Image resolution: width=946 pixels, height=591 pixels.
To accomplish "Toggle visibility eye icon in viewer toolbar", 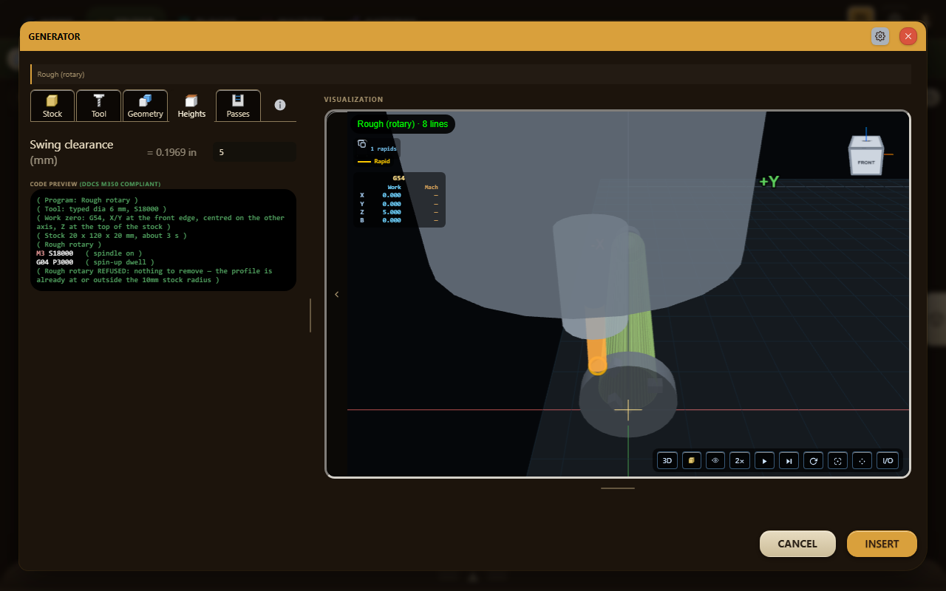I will tap(715, 460).
